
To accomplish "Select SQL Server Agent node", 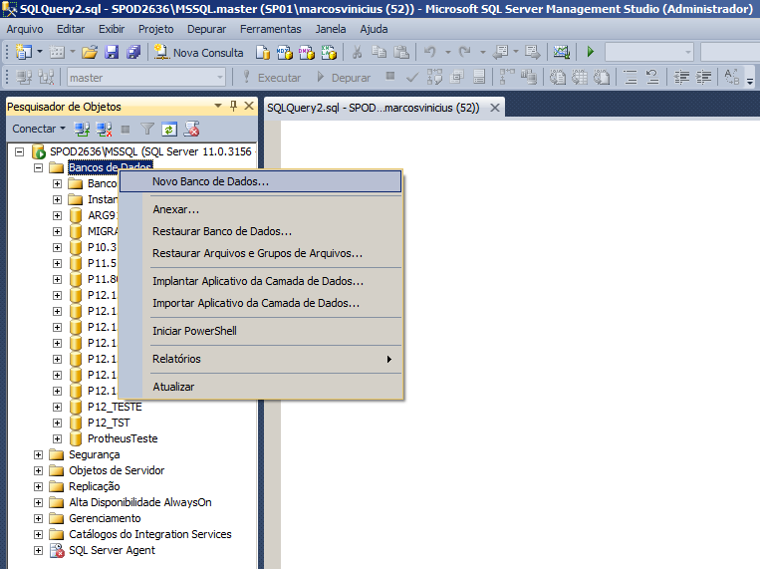I will [112, 550].
